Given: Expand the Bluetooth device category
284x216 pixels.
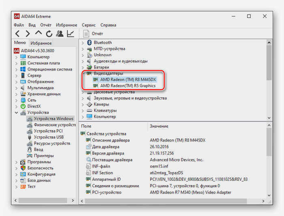Looking at the screenshot, I should [83, 43].
